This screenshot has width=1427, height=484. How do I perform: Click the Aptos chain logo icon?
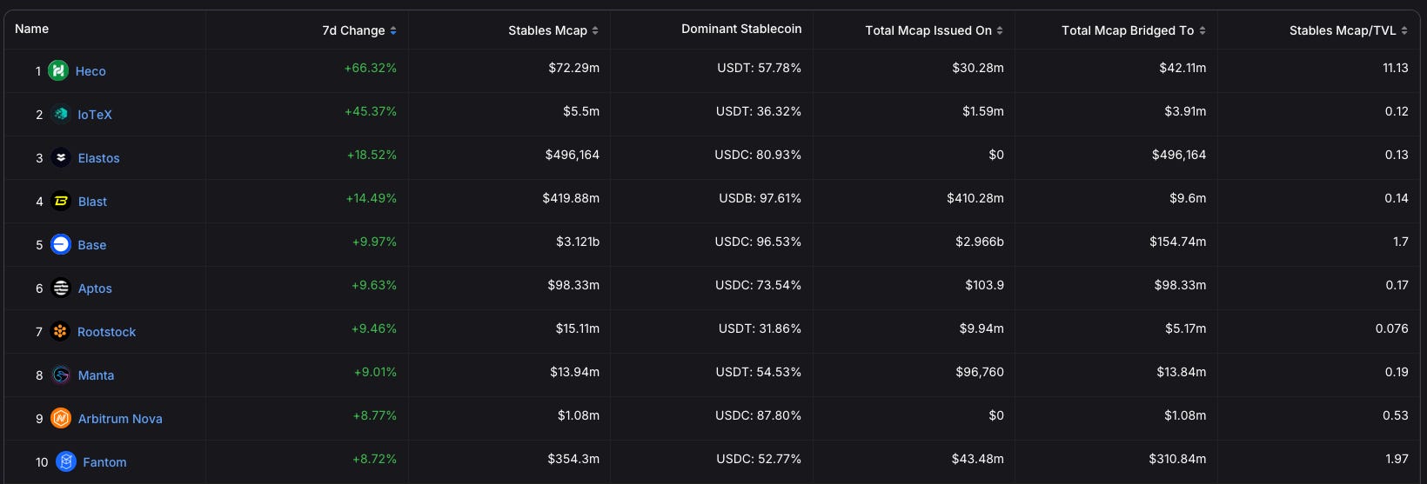61,288
